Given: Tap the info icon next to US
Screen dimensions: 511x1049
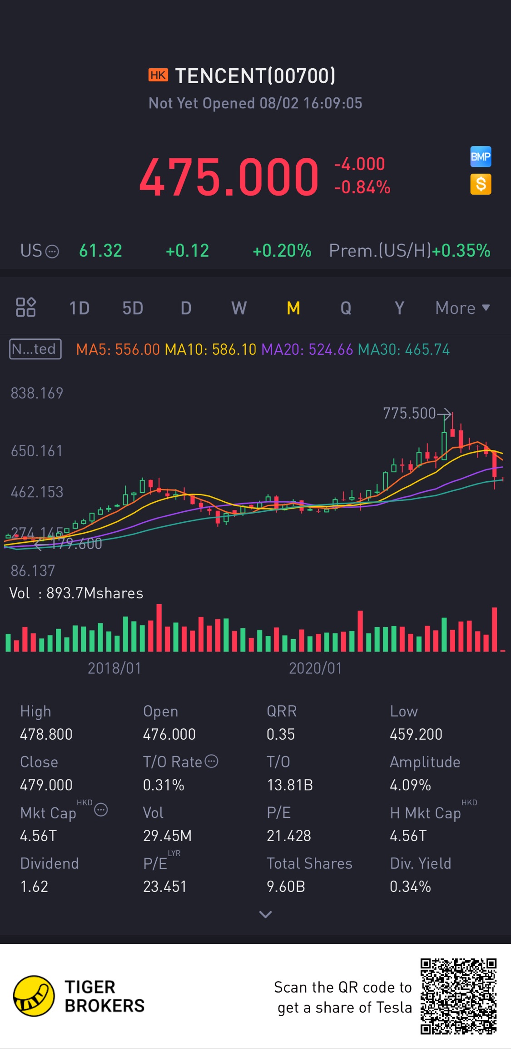Looking at the screenshot, I should coord(53,252).
